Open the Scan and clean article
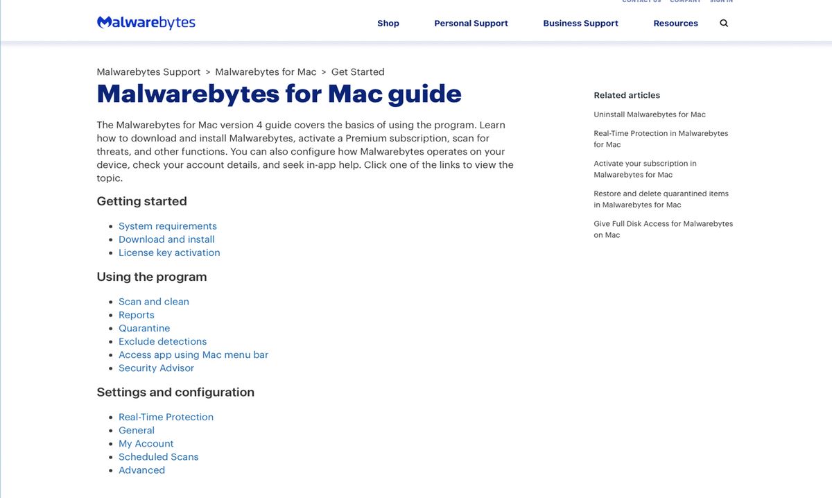The width and height of the screenshot is (832, 498). 153,301
